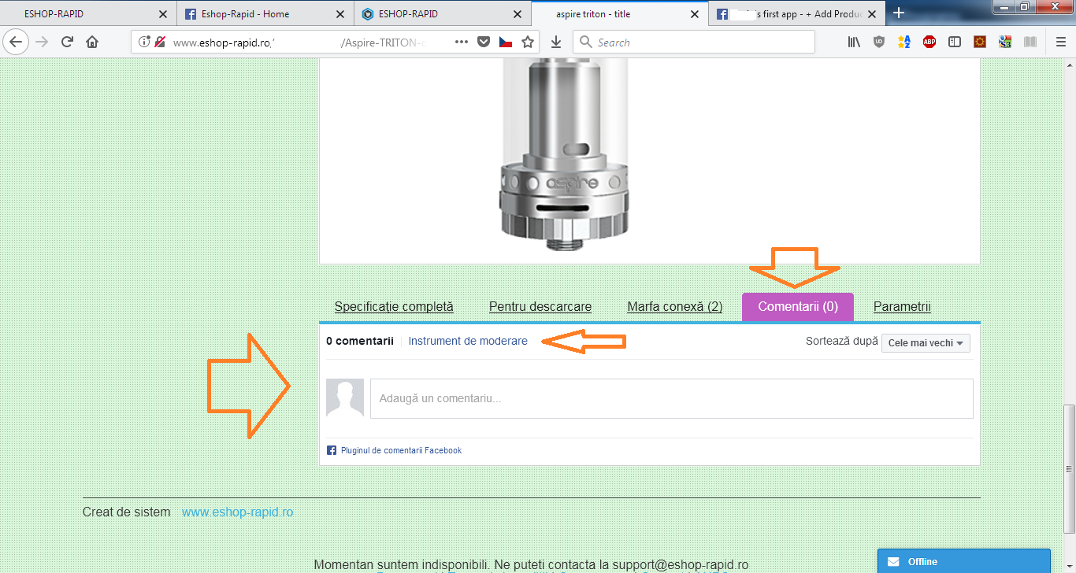Open Marfa conexă (2) tab

tap(675, 307)
